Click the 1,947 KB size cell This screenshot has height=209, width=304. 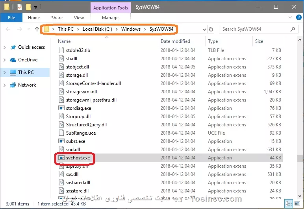(x=272, y=92)
